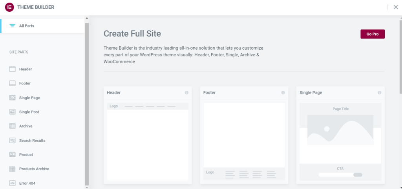402x189 pixels.
Task: Click the sidebar scroll up arrow
Action: click(87, 18)
